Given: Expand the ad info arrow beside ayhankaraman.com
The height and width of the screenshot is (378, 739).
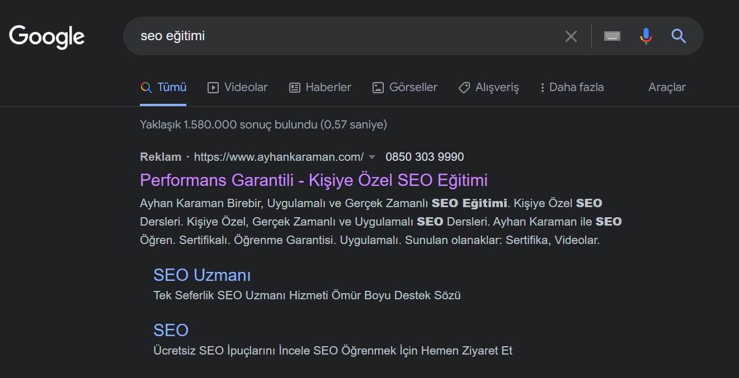Looking at the screenshot, I should click(373, 157).
